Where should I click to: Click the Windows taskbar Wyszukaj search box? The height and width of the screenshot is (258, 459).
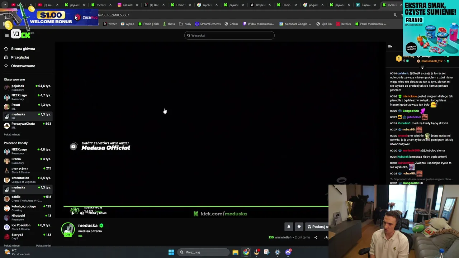[x=204, y=252]
